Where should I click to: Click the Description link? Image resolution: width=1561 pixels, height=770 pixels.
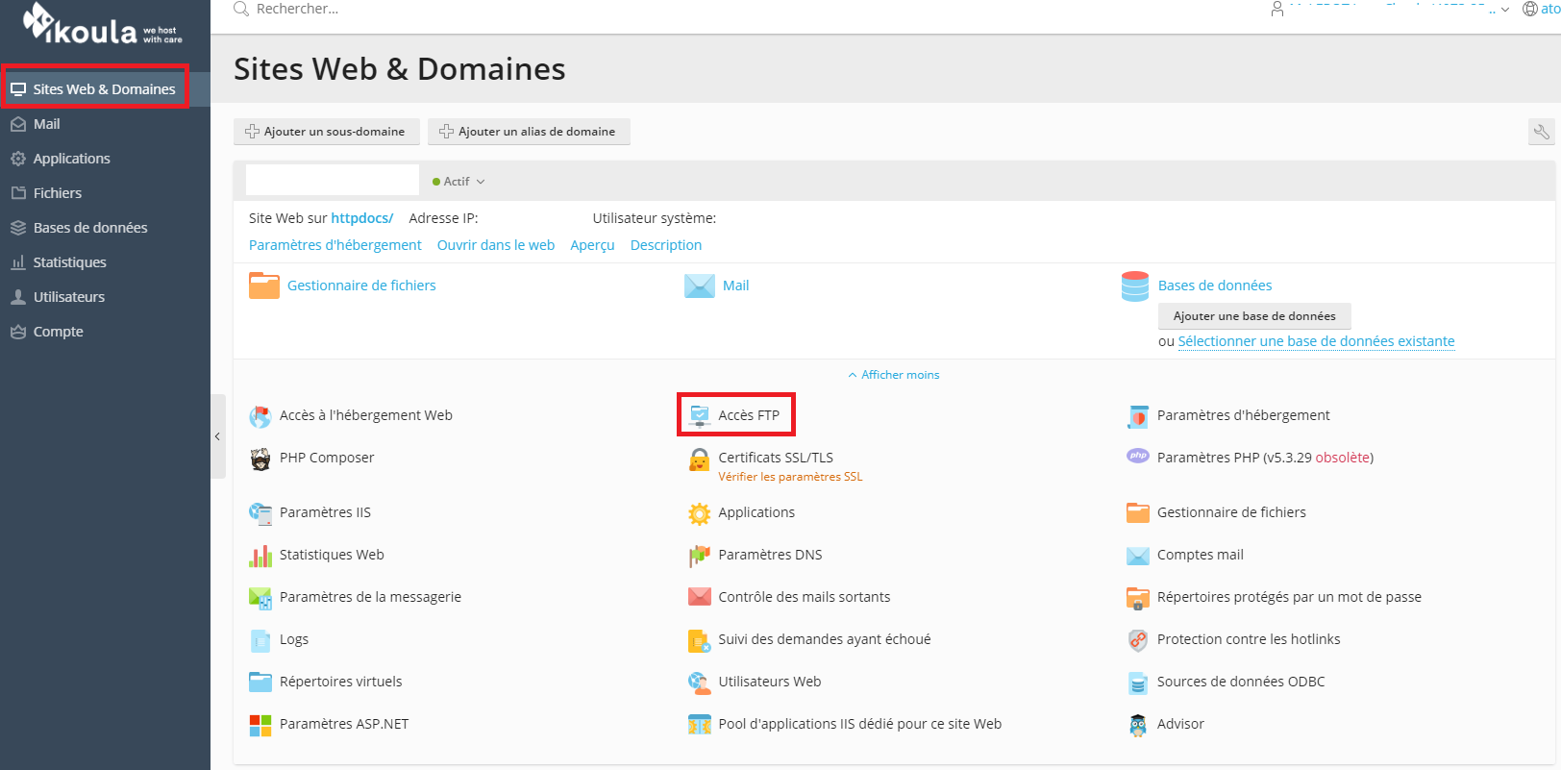pyautogui.click(x=666, y=245)
